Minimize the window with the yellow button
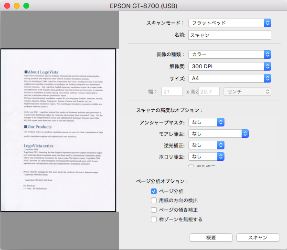 [17, 6]
